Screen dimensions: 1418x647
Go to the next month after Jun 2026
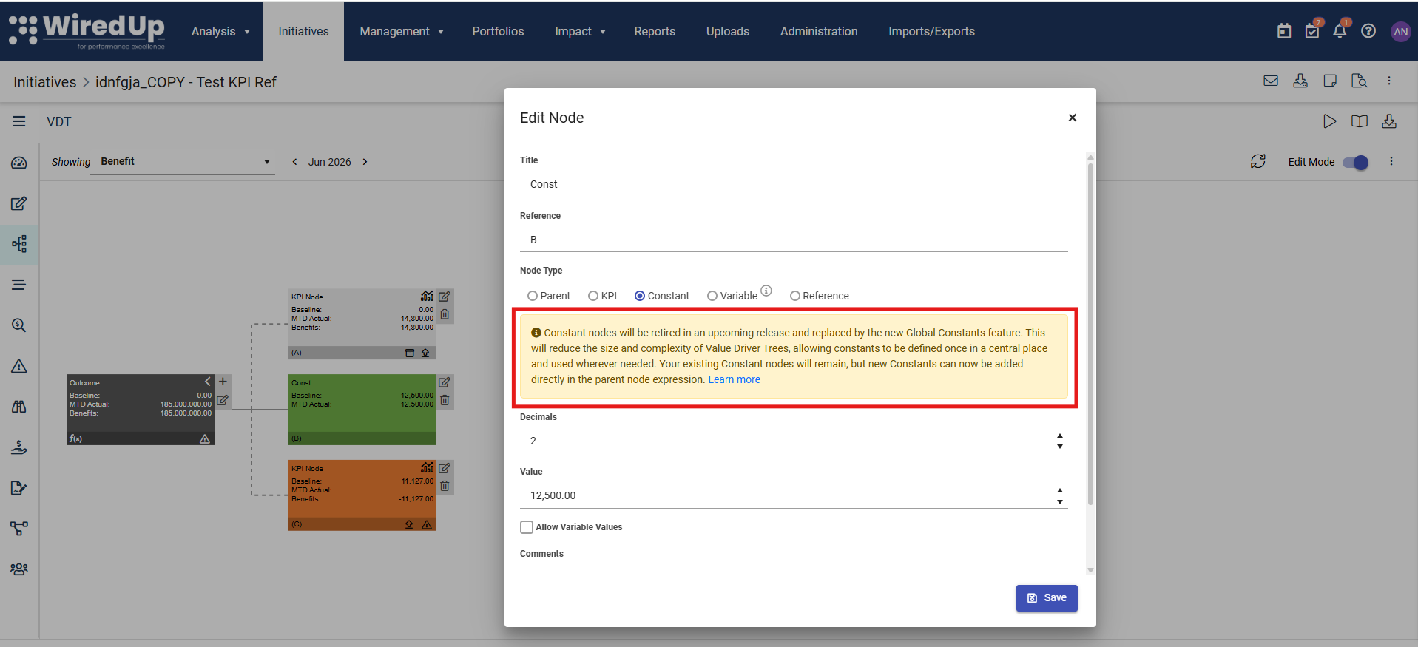[x=365, y=162]
